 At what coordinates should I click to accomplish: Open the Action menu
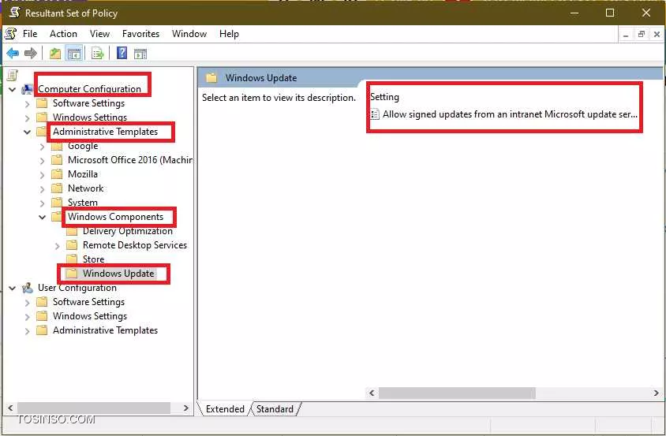tap(63, 34)
